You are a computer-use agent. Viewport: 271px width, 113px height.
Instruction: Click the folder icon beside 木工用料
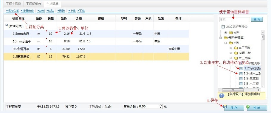pyautogui.click(x=236, y=58)
